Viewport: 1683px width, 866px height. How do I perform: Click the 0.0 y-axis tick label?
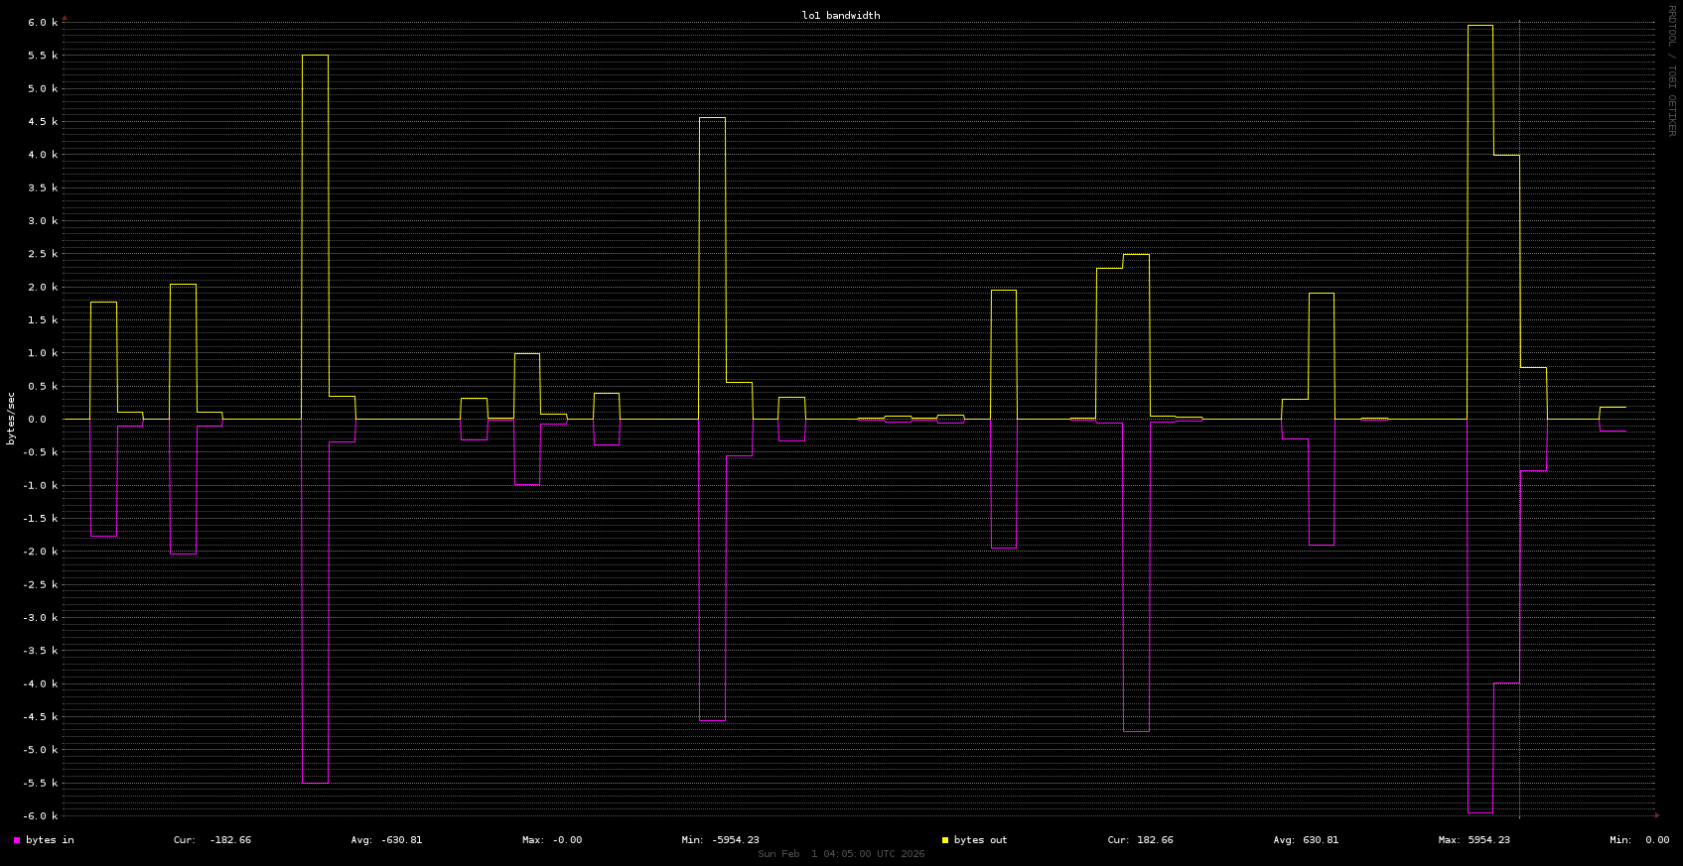(45, 420)
